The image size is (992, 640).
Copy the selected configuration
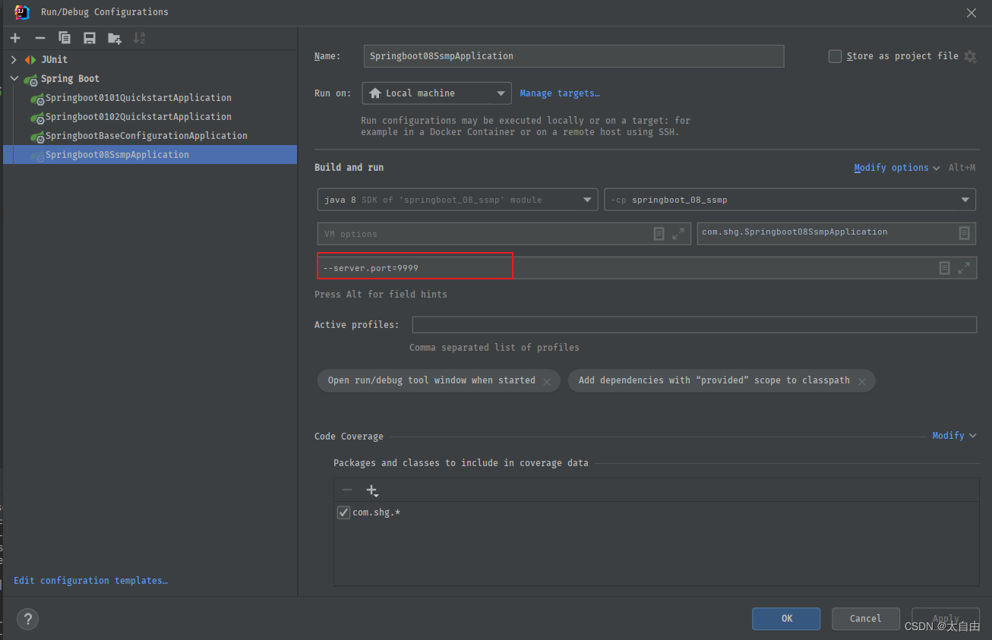pos(65,38)
